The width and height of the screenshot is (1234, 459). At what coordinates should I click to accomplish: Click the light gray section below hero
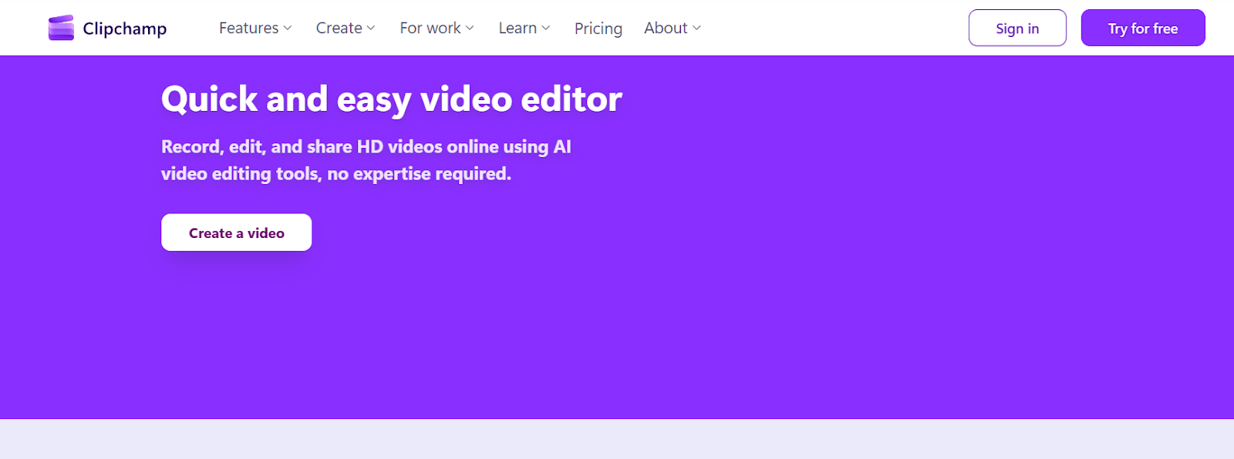617,439
